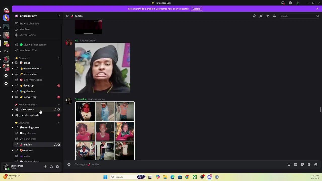Open the GIF picker icon
This screenshot has height=181, width=322.
(296, 164)
